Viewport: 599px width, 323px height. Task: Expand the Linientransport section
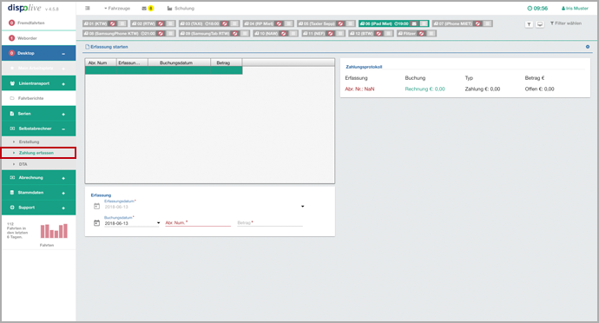pyautogui.click(x=63, y=83)
